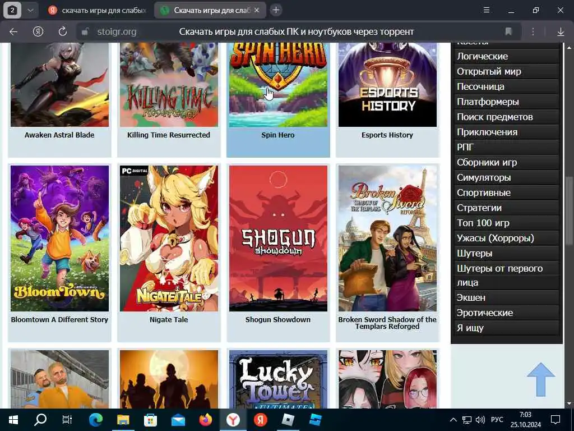Go to Спортивные category

[x=507, y=192]
